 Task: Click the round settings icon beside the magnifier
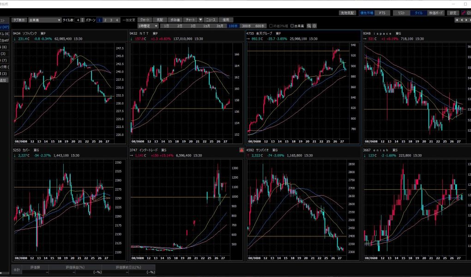coord(314,26)
